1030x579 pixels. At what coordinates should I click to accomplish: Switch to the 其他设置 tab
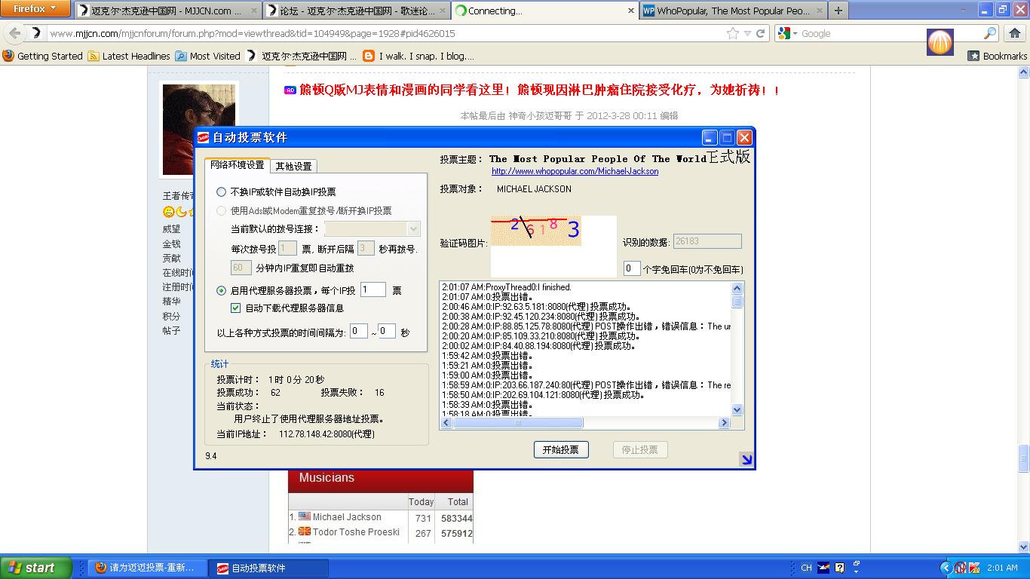(x=293, y=166)
